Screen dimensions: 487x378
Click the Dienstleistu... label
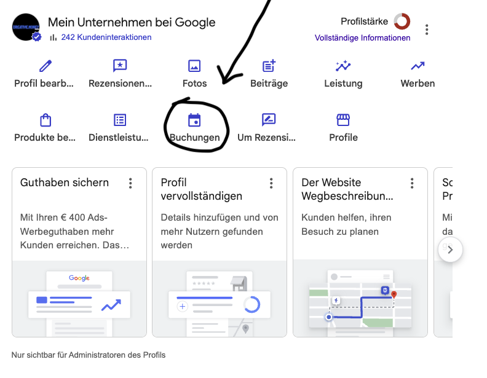point(119,138)
